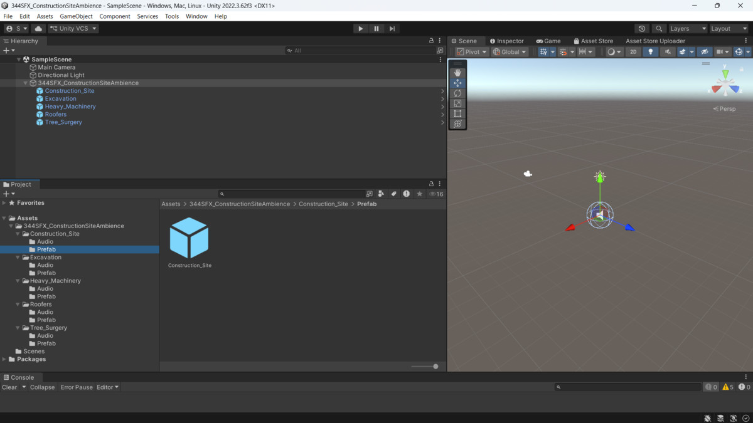Open the GameObject menu
This screenshot has height=423, width=753.
tap(76, 16)
